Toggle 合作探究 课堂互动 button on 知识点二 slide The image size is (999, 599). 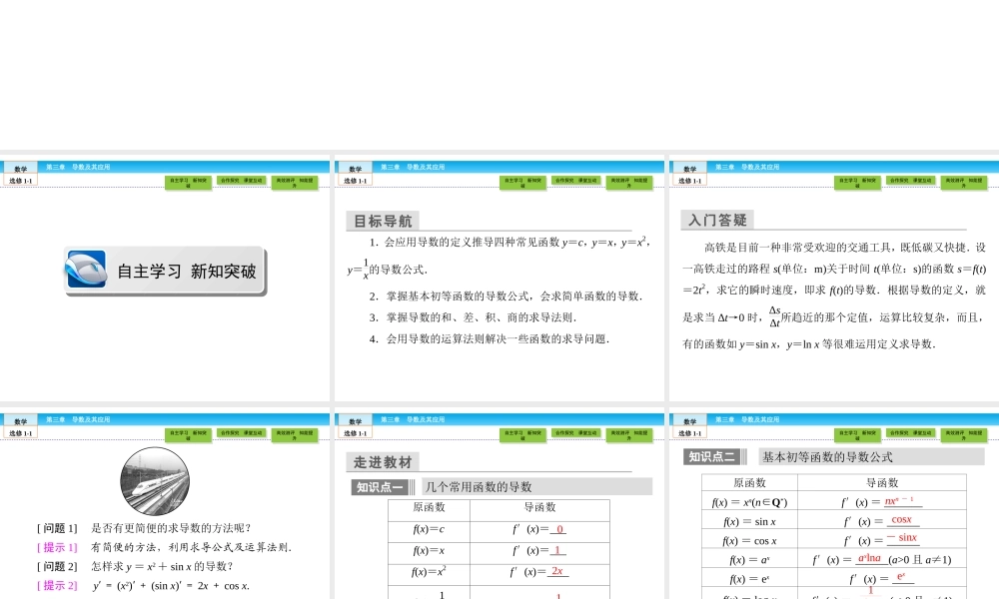[x=910, y=434]
